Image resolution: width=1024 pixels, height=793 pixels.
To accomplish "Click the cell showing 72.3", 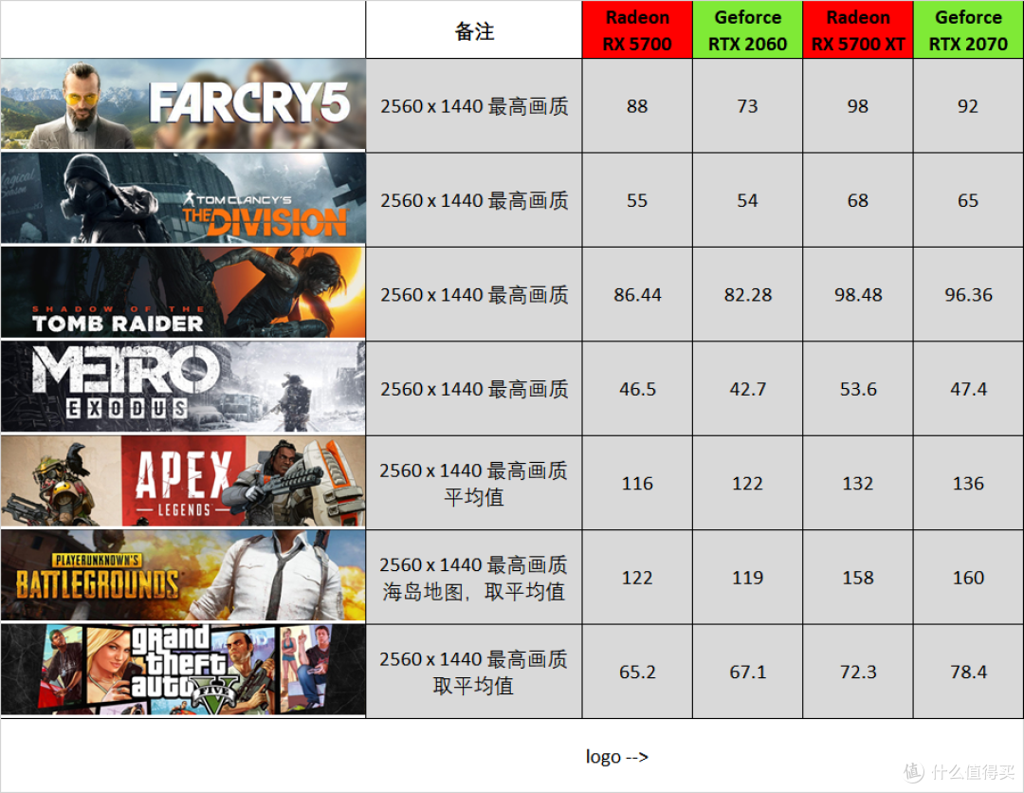I will click(858, 671).
